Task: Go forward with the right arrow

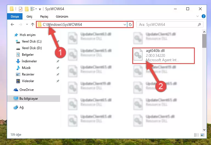Action: coord(20,24)
